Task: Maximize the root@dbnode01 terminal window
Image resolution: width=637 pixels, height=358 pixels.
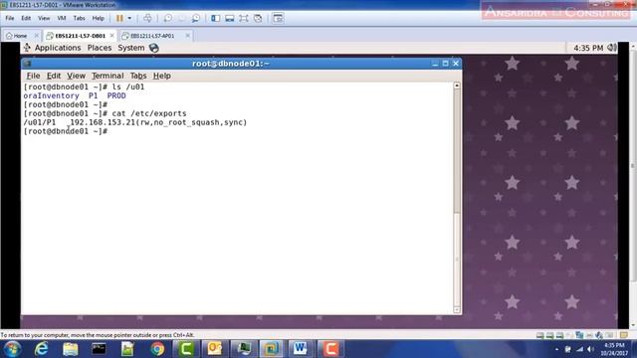Action: [445, 64]
